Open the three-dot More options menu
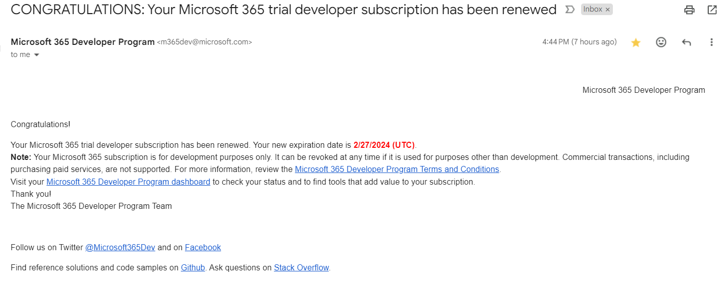 point(711,42)
